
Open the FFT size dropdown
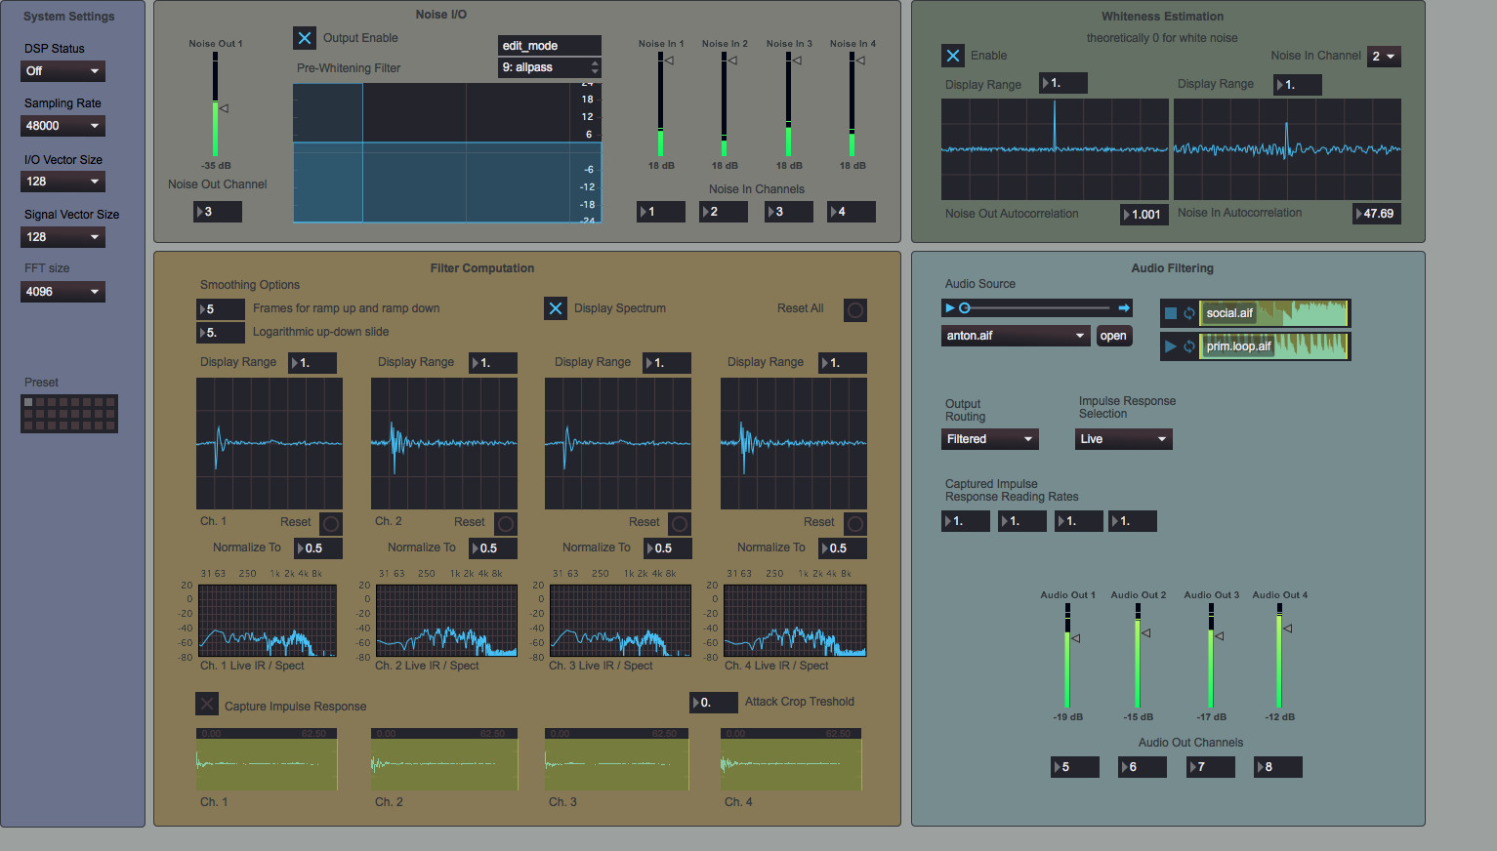point(62,292)
